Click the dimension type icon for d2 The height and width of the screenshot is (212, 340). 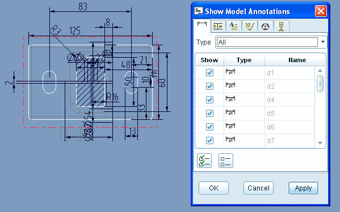coord(230,85)
